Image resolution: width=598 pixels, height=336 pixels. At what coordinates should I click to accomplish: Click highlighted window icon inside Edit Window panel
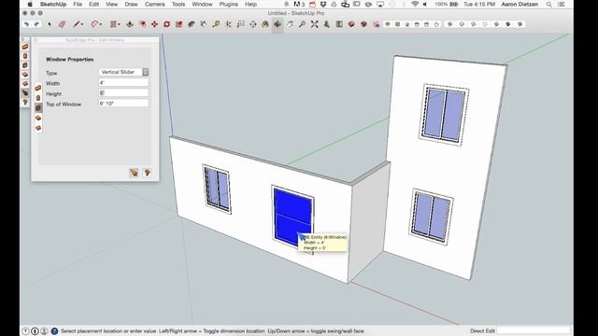tap(38, 108)
